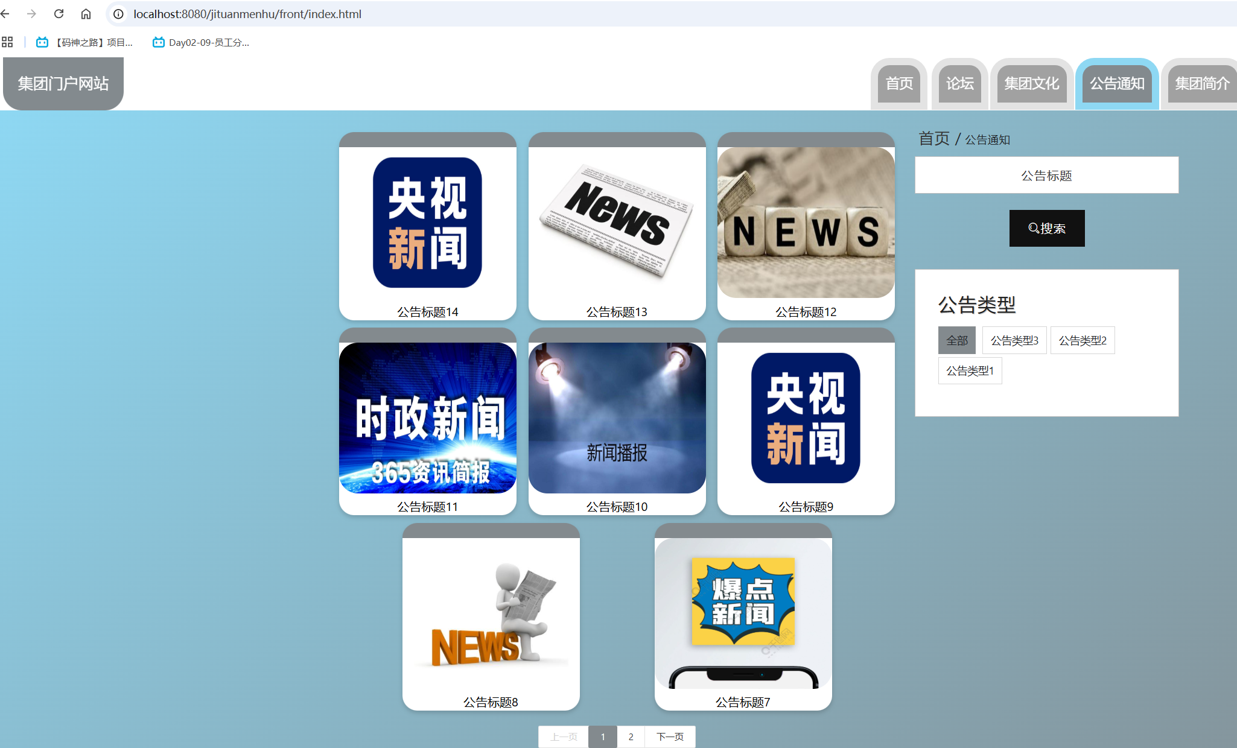Click the browser back arrow
The height and width of the screenshot is (748, 1237).
coord(5,14)
